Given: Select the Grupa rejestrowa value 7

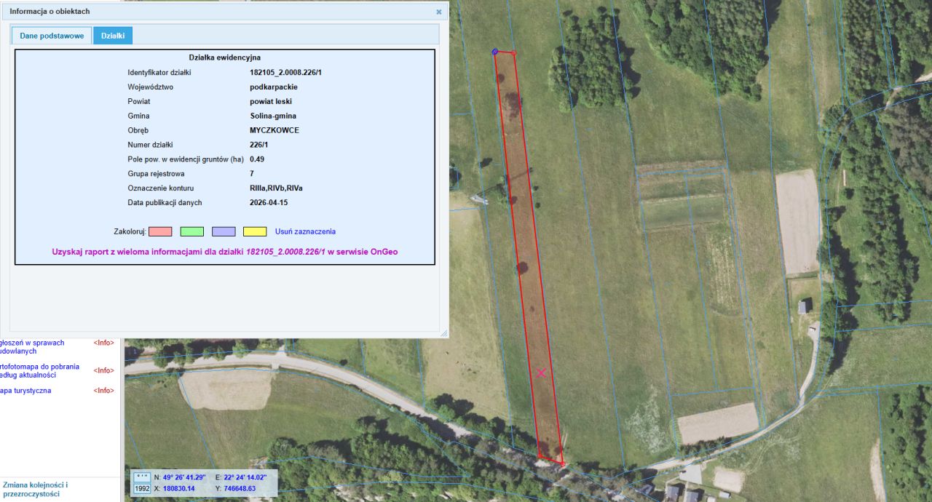Looking at the screenshot, I should [252, 173].
